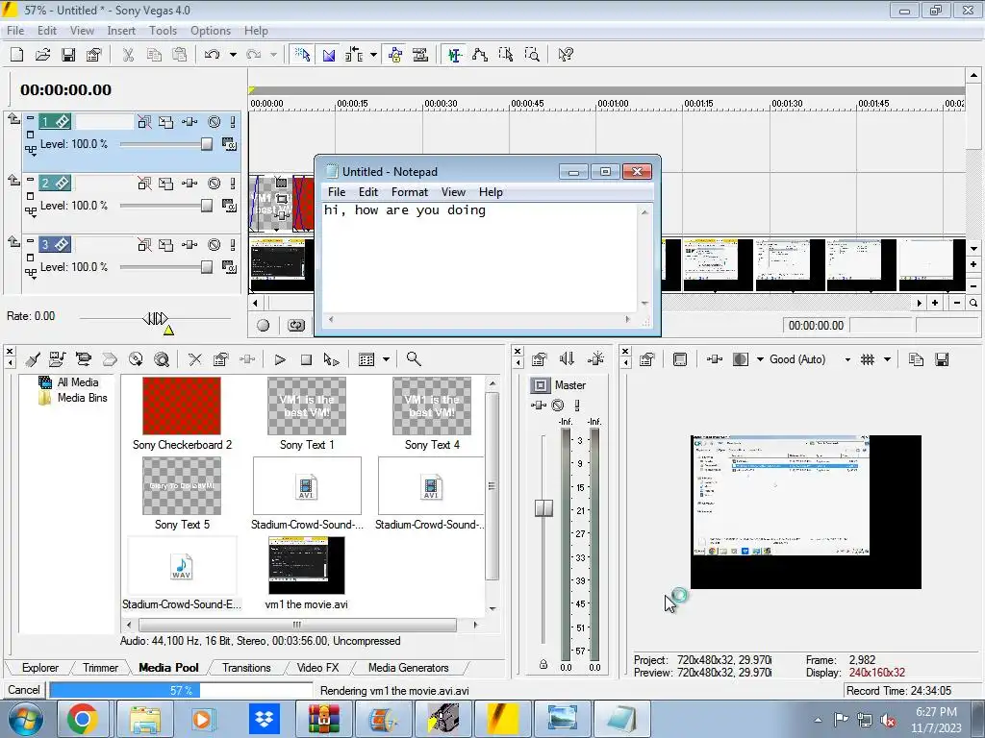Click Level slider handle on track 1
This screenshot has height=738, width=985.
tap(207, 144)
